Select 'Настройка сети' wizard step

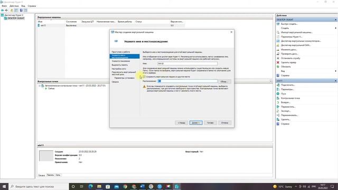pyautogui.click(x=119, y=69)
